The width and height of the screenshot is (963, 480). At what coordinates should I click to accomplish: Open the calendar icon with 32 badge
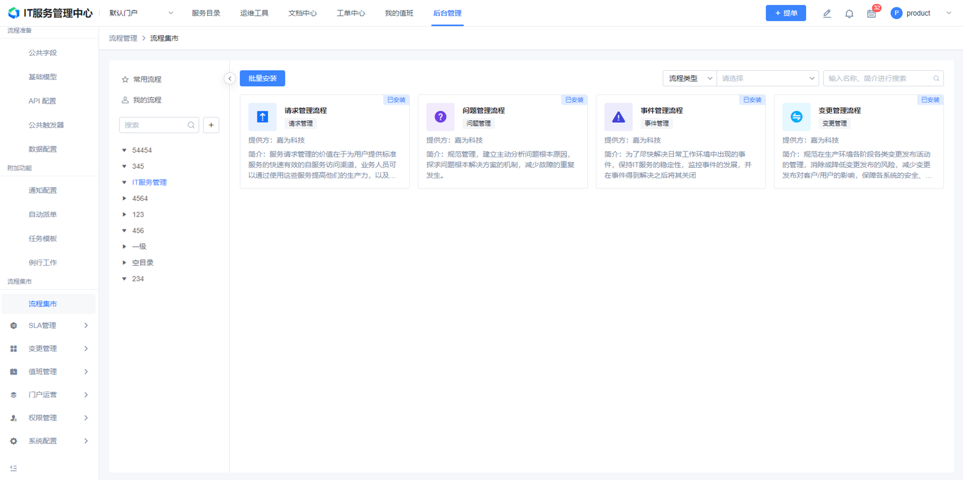tap(871, 13)
